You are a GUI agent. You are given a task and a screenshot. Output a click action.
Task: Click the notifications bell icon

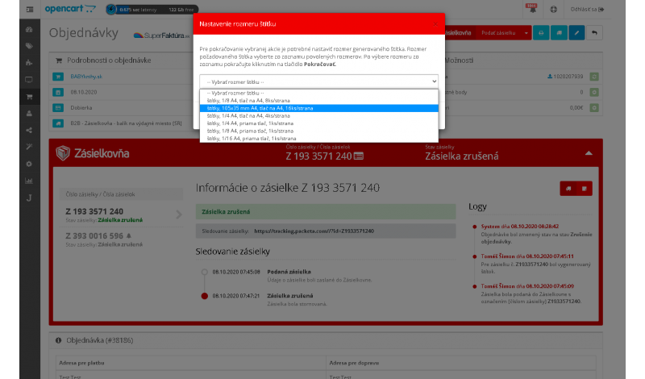coord(532,9)
